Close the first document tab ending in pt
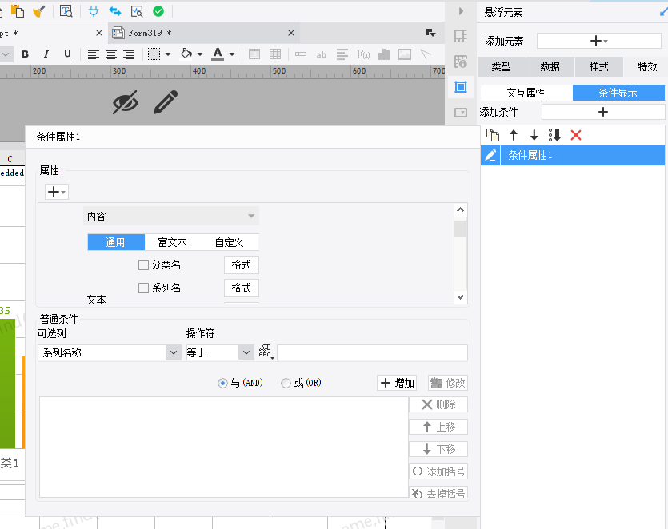668x529 pixels. pos(99,33)
